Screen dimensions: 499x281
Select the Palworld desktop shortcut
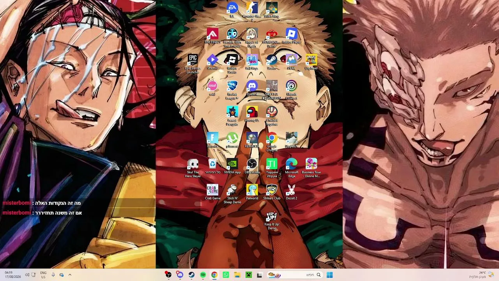[252, 192]
